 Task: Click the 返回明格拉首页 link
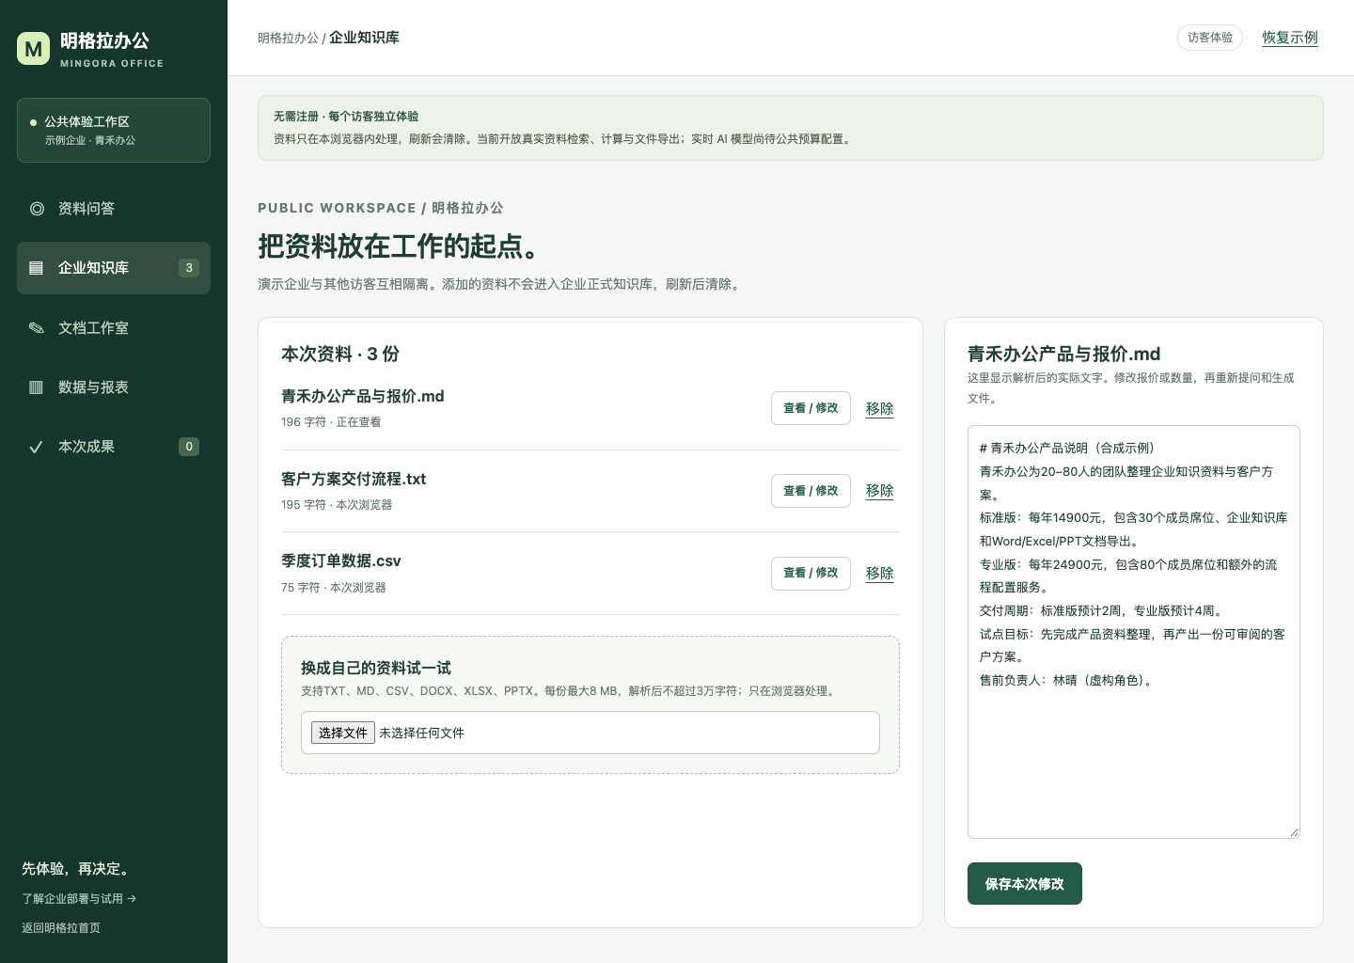pyautogui.click(x=61, y=928)
